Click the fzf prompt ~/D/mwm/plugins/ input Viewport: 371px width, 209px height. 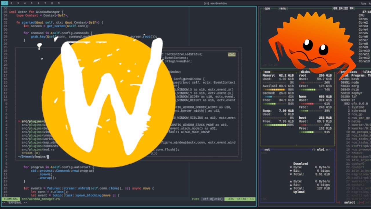[33, 156]
